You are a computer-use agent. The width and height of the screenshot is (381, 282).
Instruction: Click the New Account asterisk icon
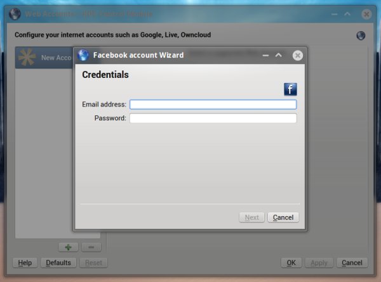tap(27, 58)
